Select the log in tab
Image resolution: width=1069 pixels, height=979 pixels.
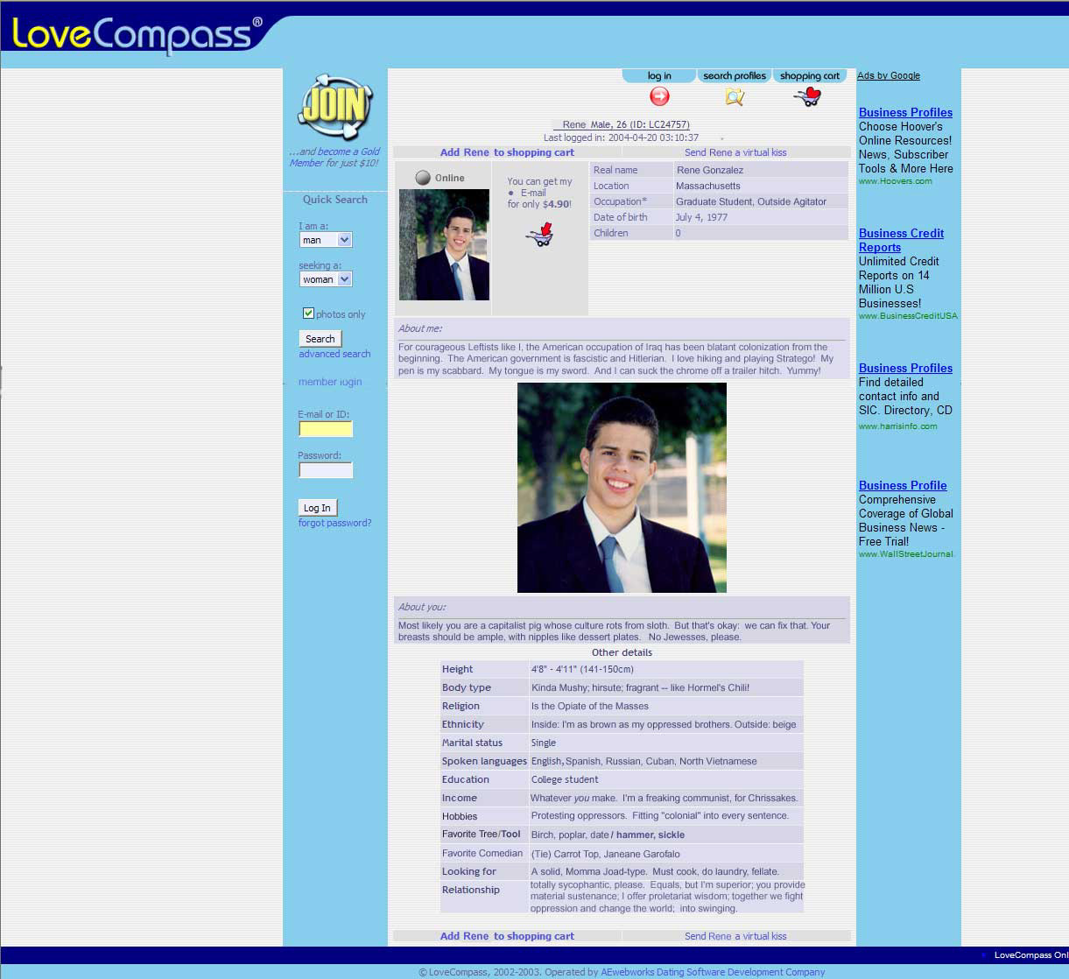coord(659,76)
